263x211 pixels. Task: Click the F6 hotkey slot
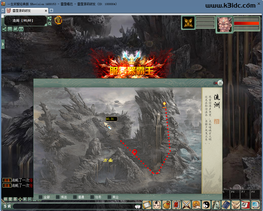[234, 194]
